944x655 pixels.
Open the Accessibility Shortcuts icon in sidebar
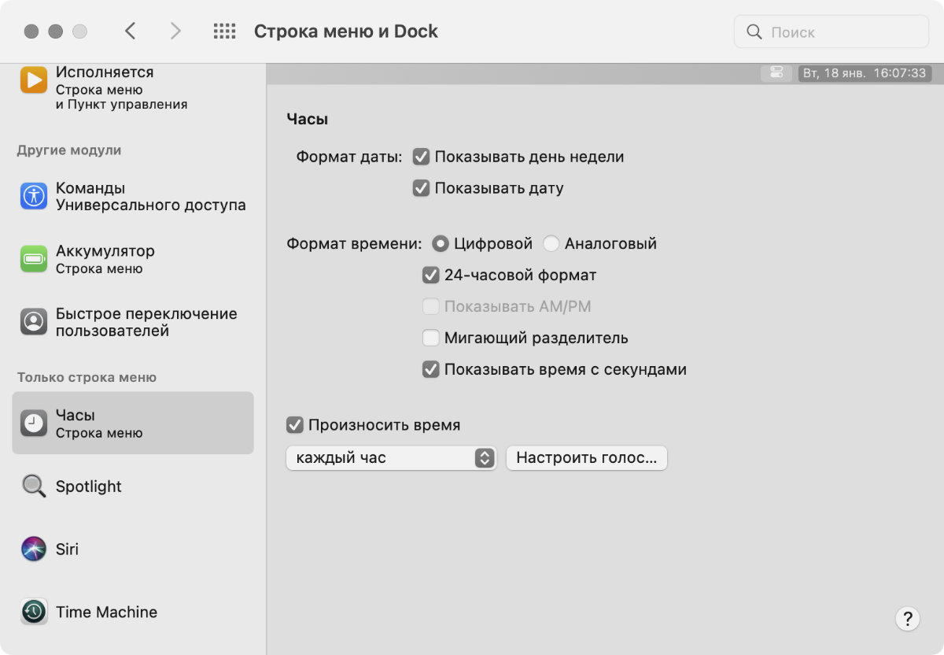coord(34,196)
